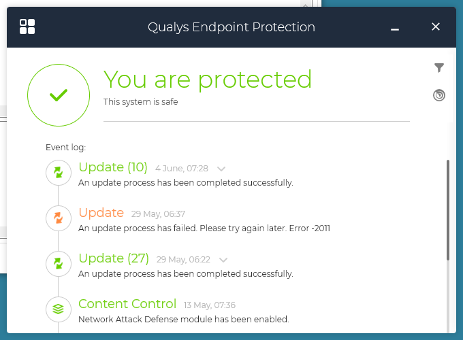
Task: Click the event log filter funnel icon
Action: click(439, 67)
